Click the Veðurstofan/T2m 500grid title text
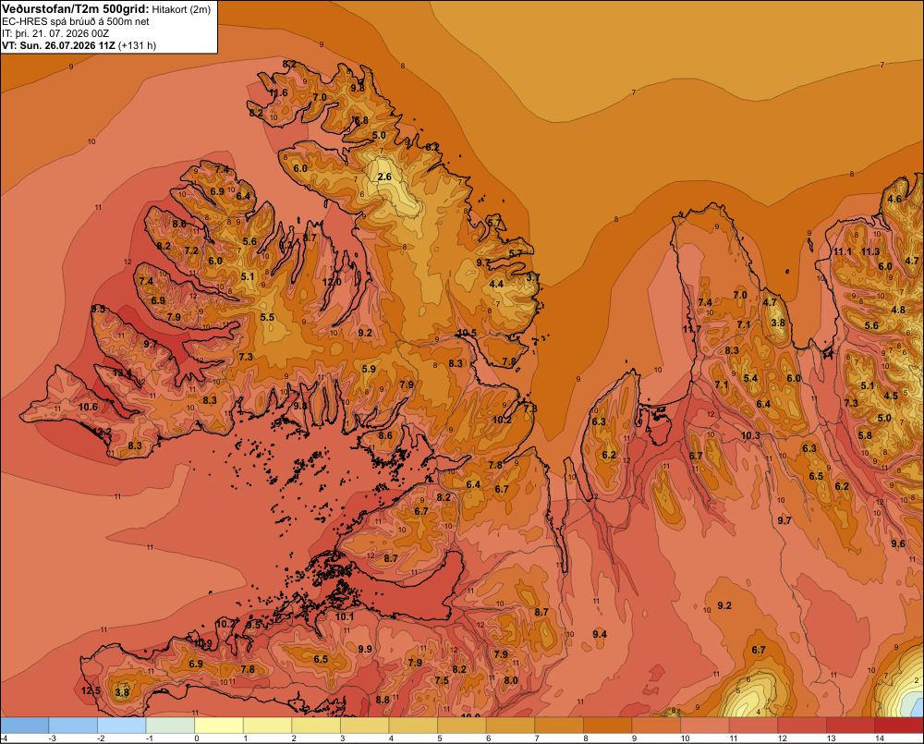This screenshot has width=924, height=744. point(76,9)
